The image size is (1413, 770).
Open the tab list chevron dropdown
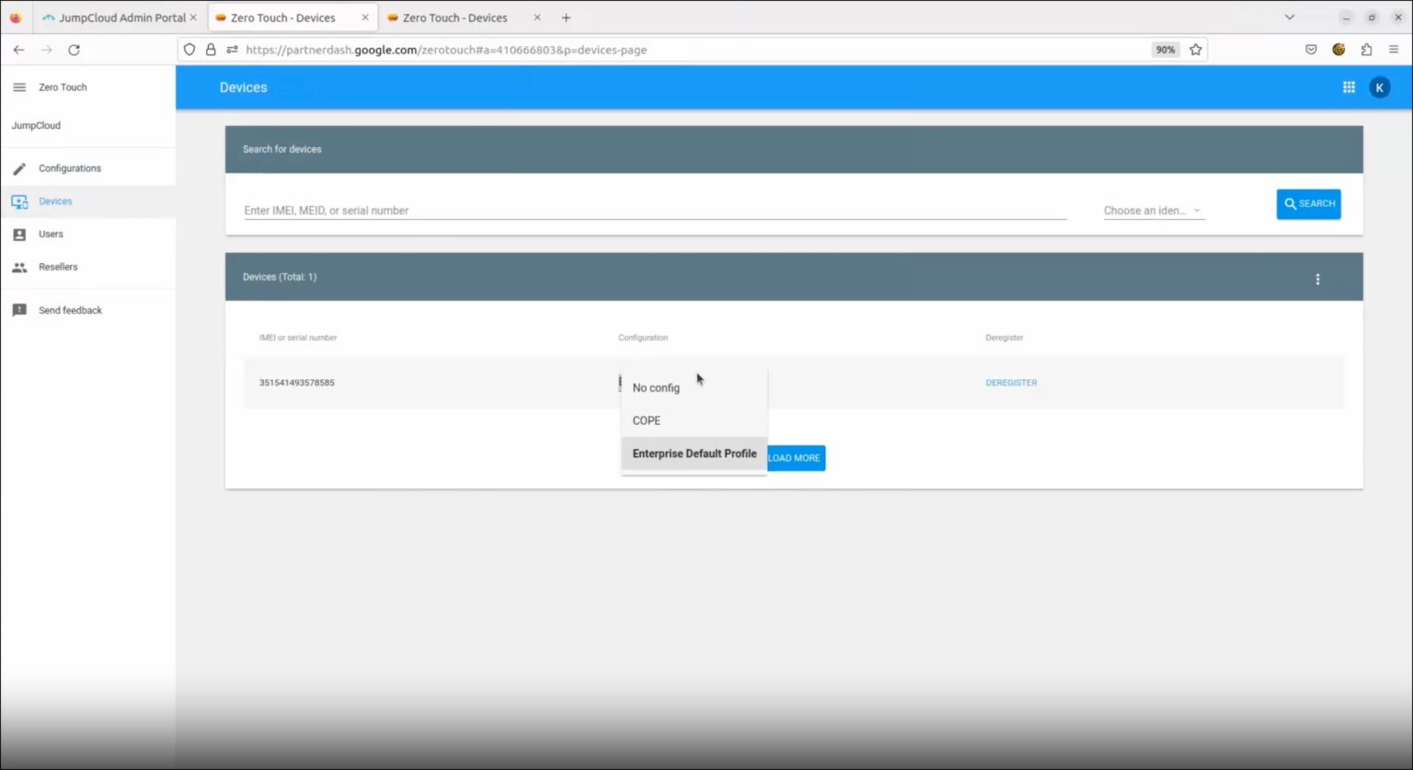click(x=1290, y=17)
